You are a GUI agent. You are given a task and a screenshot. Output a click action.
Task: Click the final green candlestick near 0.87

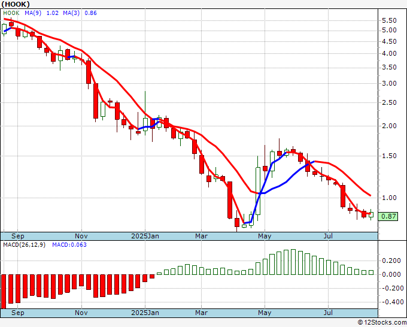[371, 214]
